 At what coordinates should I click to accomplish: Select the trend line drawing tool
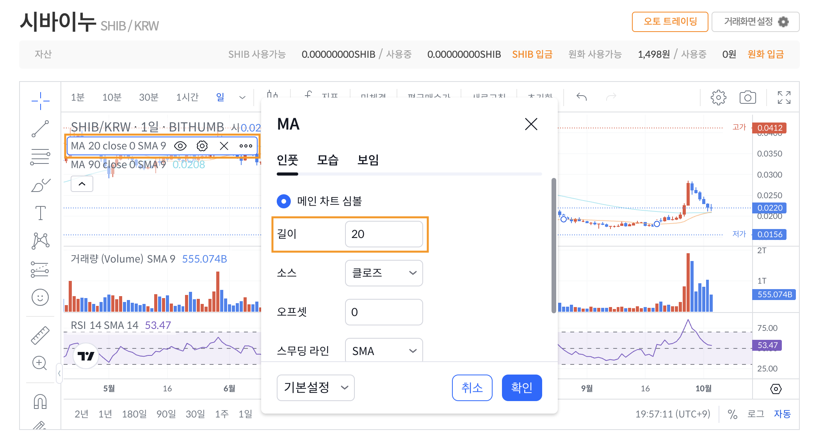tap(40, 129)
